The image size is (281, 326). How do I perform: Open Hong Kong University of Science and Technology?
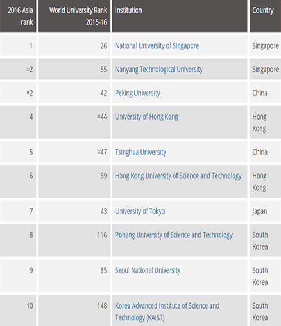point(178,176)
